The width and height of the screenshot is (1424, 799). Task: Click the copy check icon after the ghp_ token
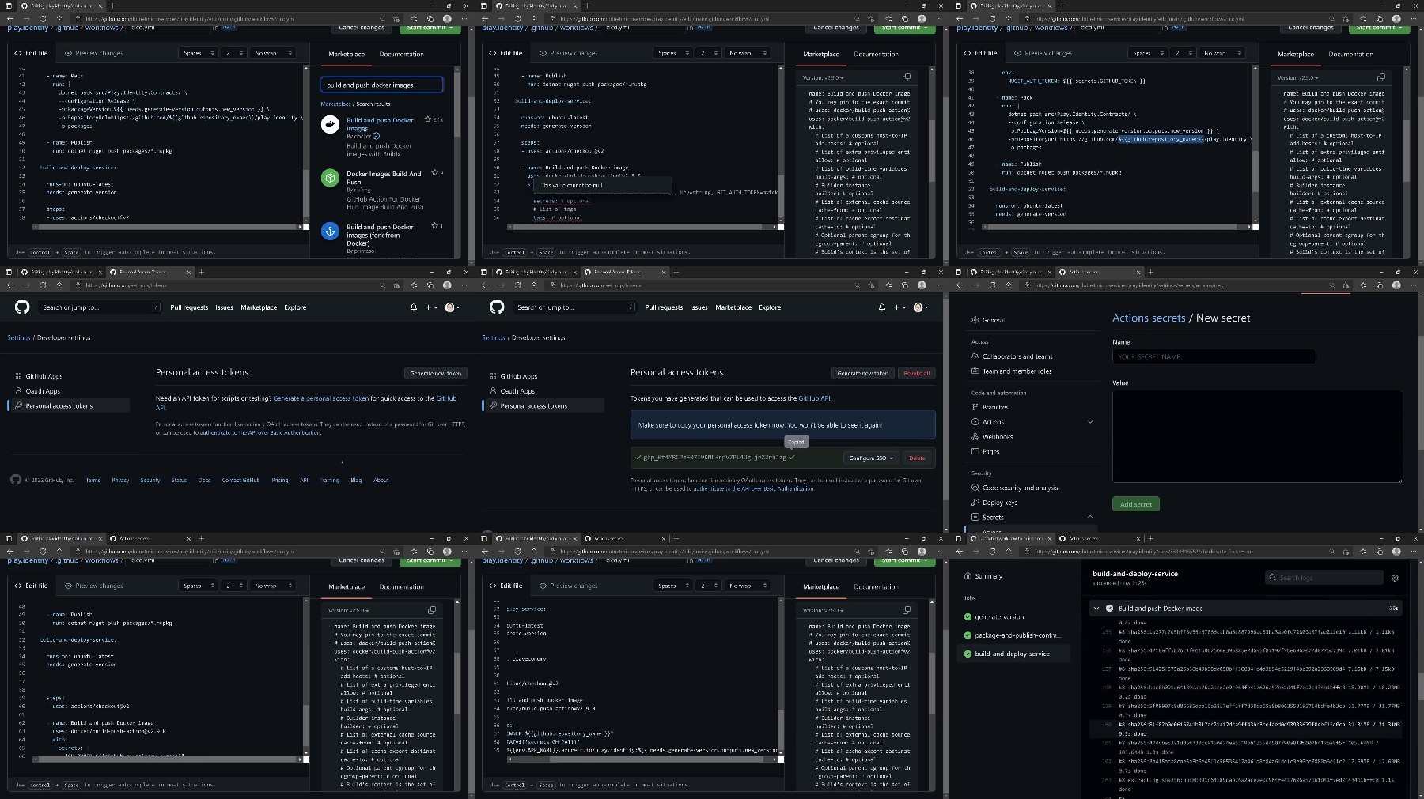[x=791, y=457]
